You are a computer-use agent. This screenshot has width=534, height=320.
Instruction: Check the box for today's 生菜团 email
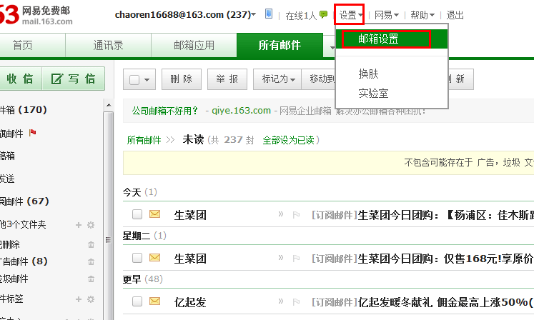tap(137, 214)
